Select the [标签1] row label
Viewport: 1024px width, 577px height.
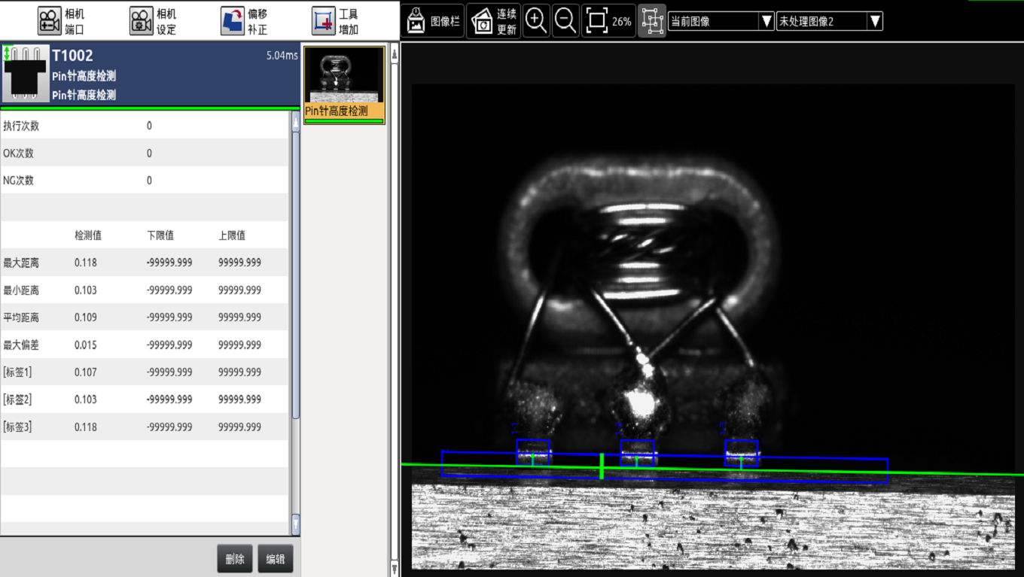coord(17,372)
